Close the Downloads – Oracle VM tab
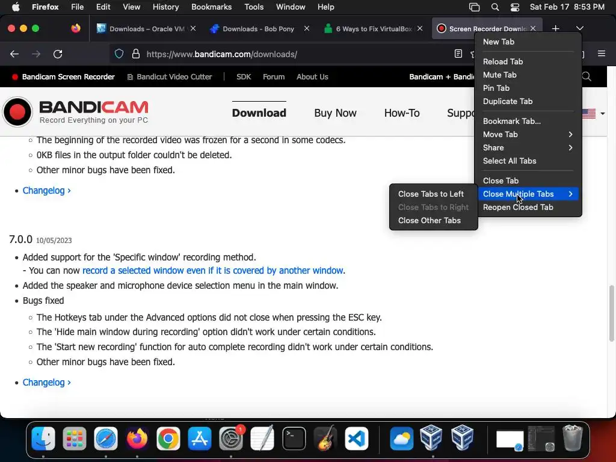Viewport: 616px width, 462px height. [x=193, y=28]
